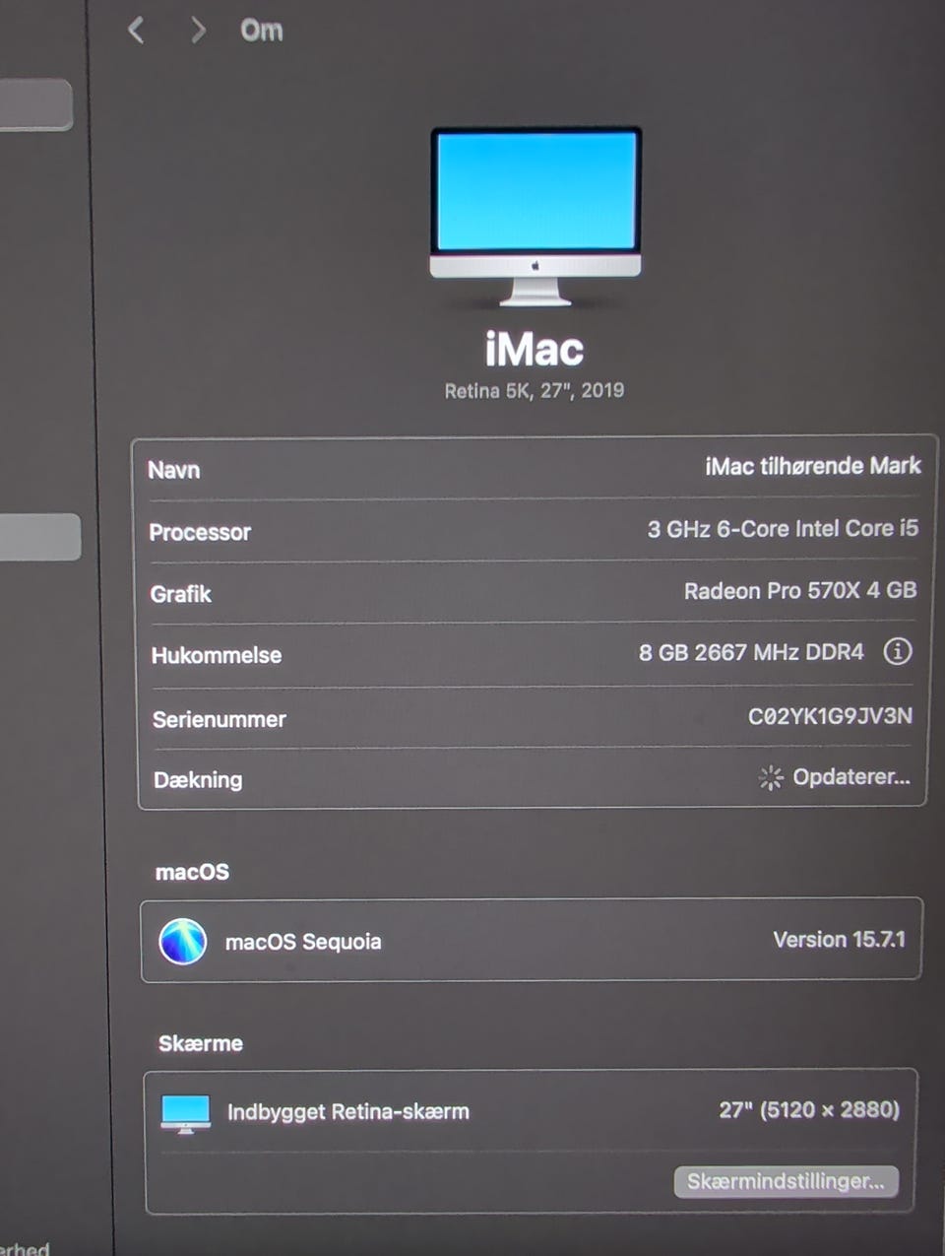Click the large iMac computer image
945x1256 pixels.
[535, 216]
